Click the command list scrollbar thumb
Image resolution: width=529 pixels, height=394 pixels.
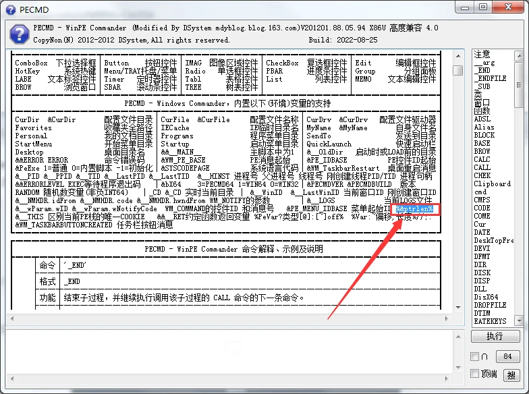(x=519, y=84)
